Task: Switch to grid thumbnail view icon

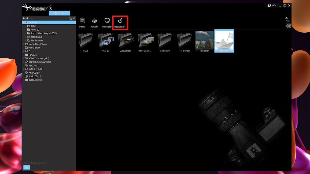Action: point(288,26)
